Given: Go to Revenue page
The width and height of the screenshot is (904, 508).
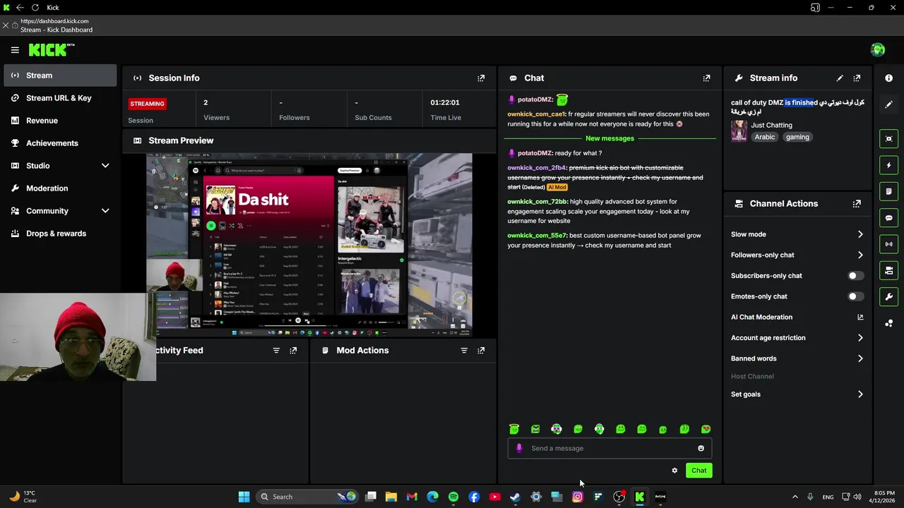Looking at the screenshot, I should 59,121.
